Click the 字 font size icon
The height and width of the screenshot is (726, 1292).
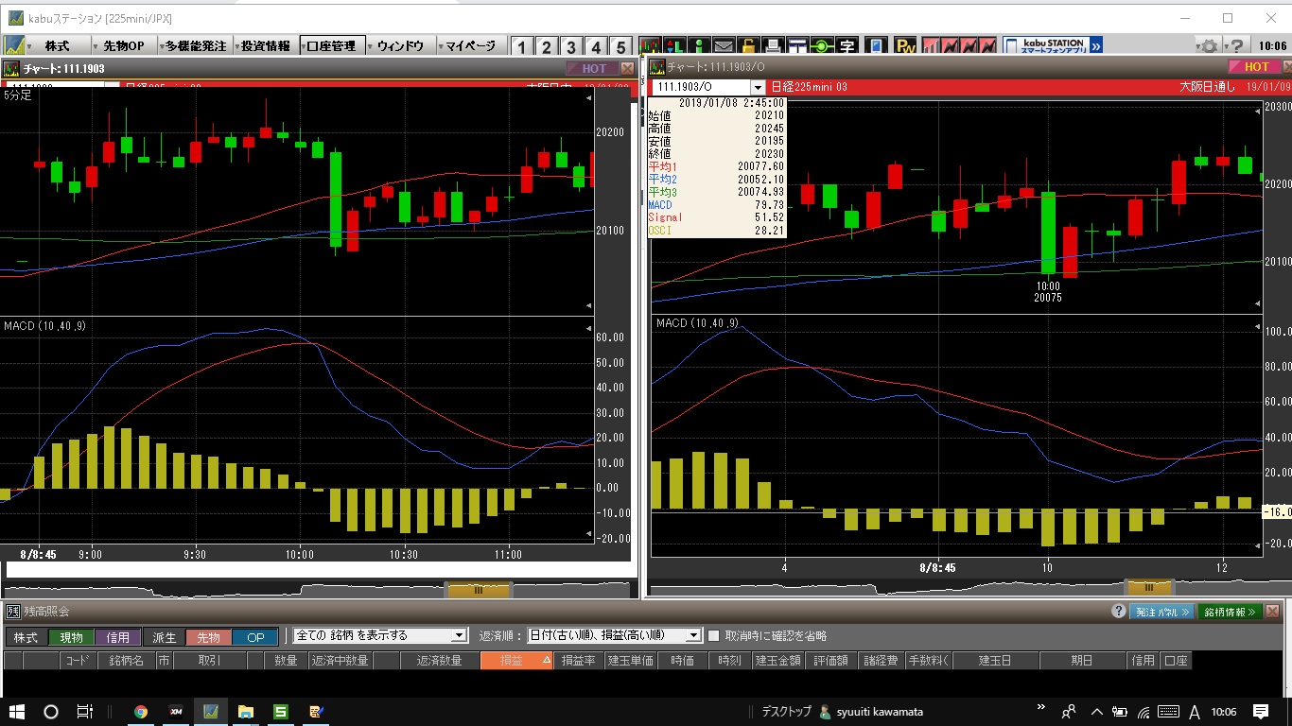coord(847,45)
